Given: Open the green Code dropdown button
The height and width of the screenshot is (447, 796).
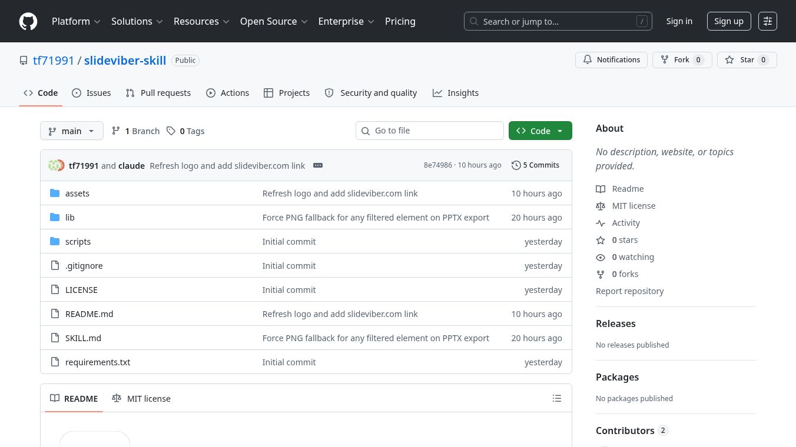Looking at the screenshot, I should tap(540, 131).
